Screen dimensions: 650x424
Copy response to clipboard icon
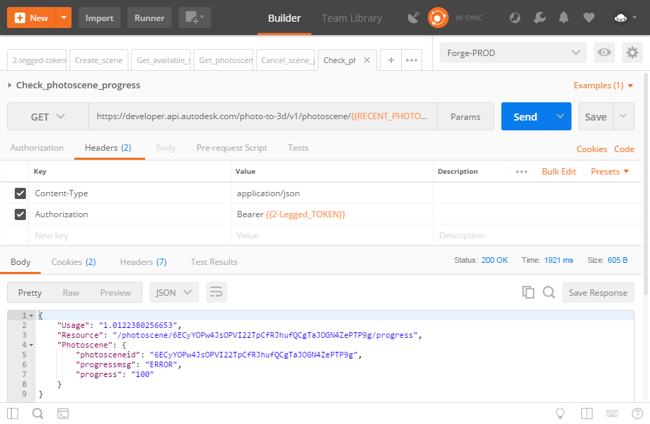(x=528, y=292)
